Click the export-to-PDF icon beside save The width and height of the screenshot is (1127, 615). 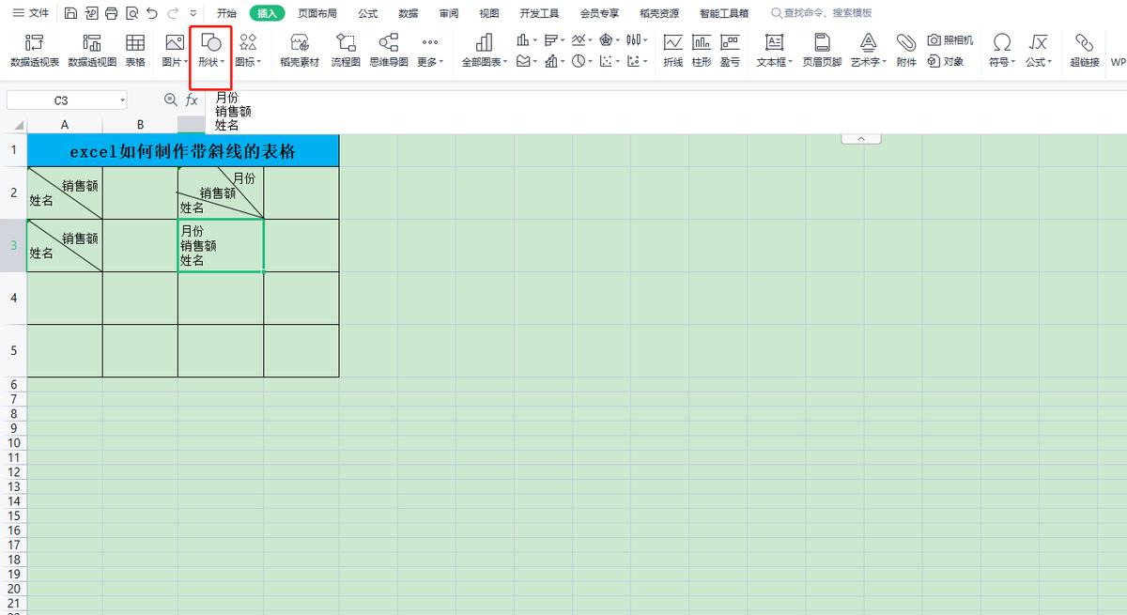pos(91,13)
